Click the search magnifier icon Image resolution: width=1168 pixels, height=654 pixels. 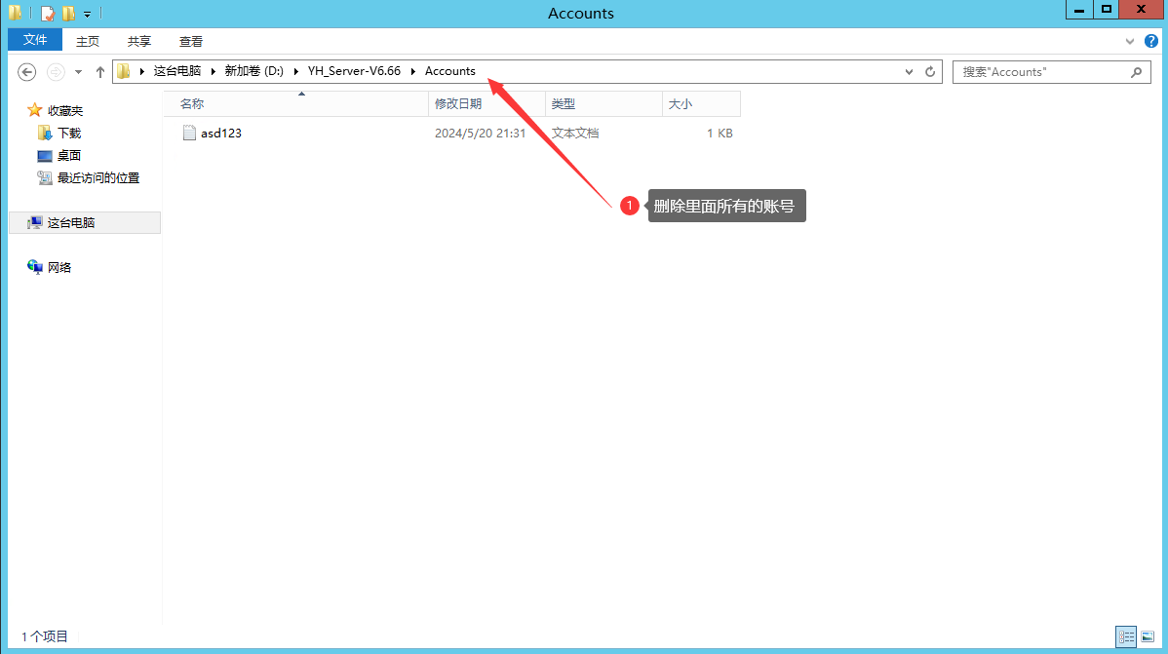pyautogui.click(x=1135, y=72)
